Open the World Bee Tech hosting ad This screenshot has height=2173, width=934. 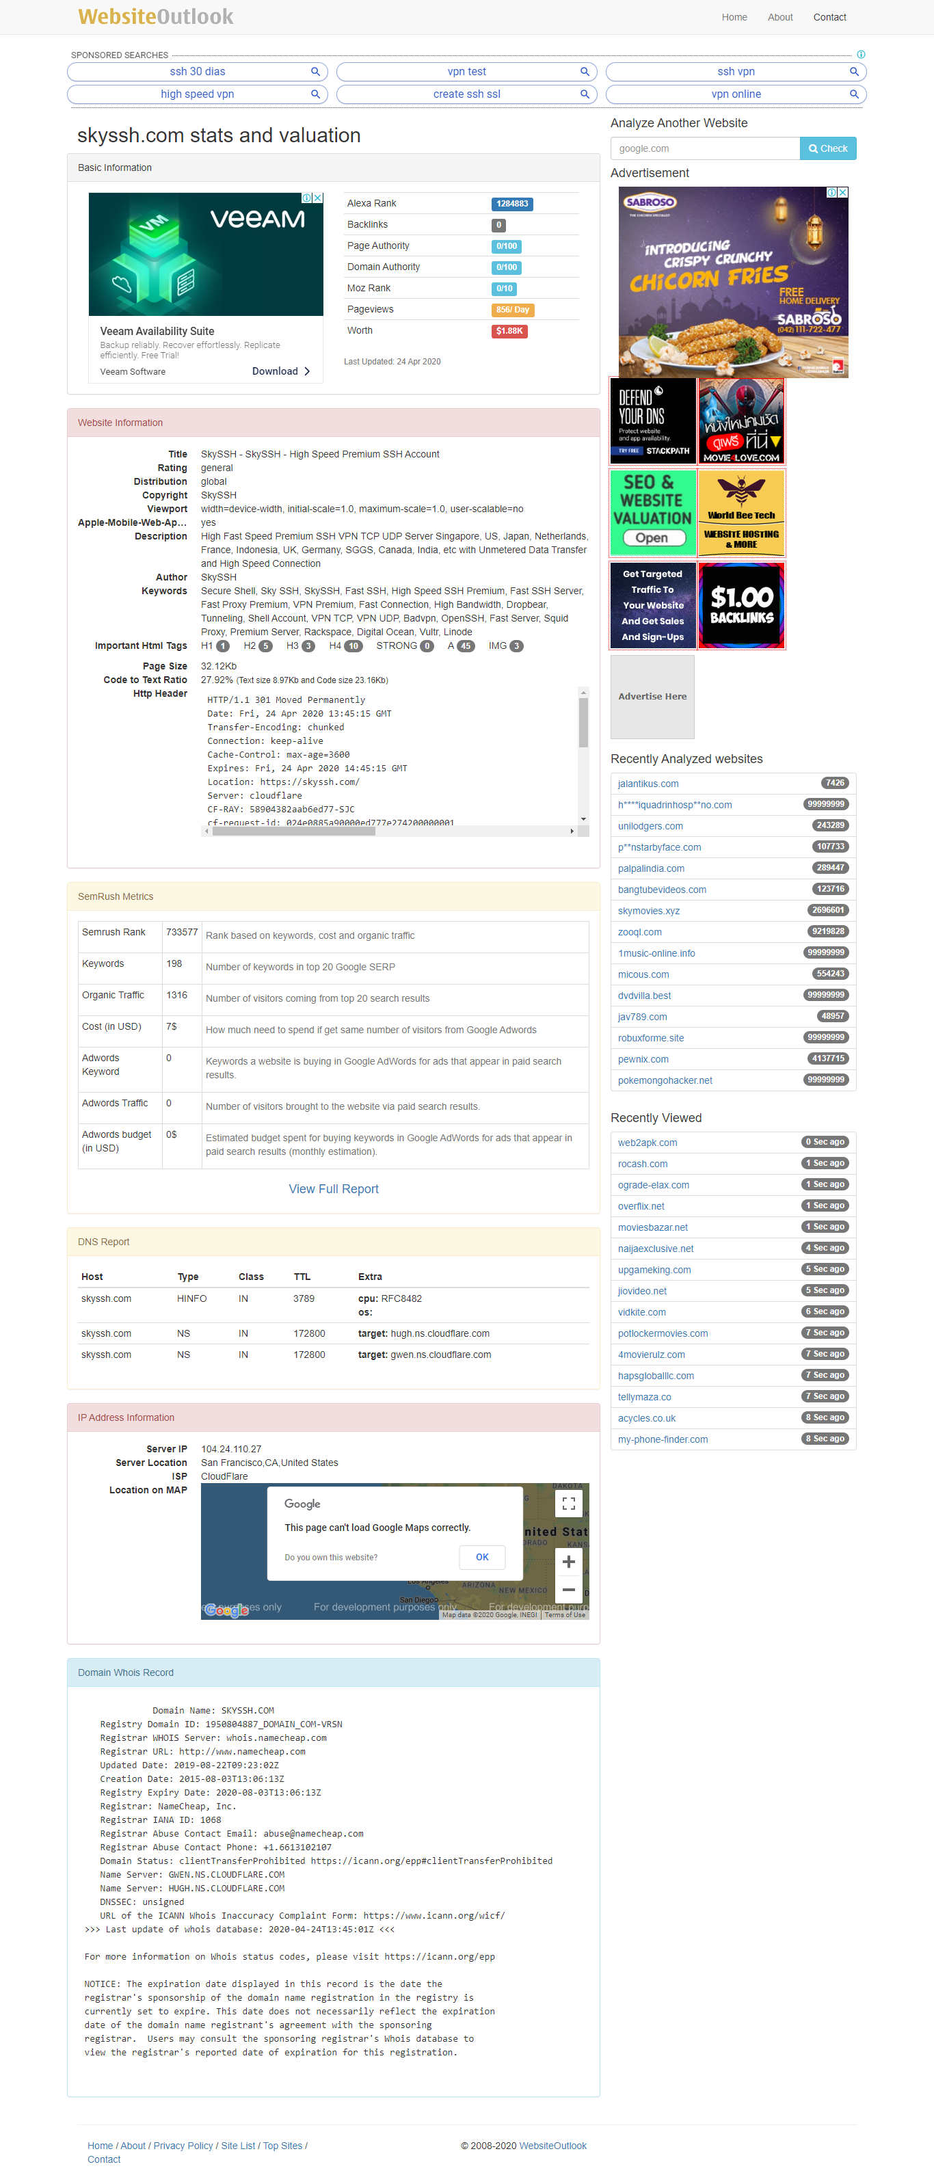click(x=742, y=513)
